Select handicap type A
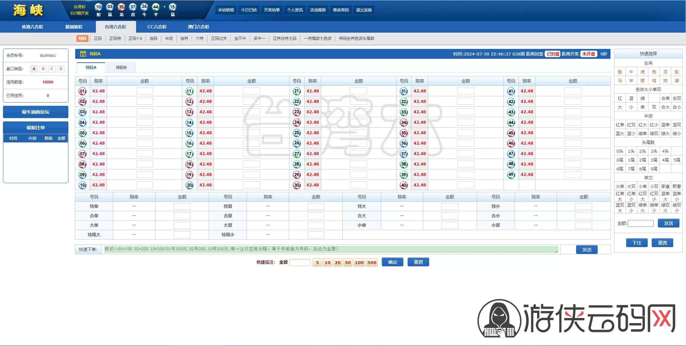The height and width of the screenshot is (346, 686). pyautogui.click(x=34, y=69)
